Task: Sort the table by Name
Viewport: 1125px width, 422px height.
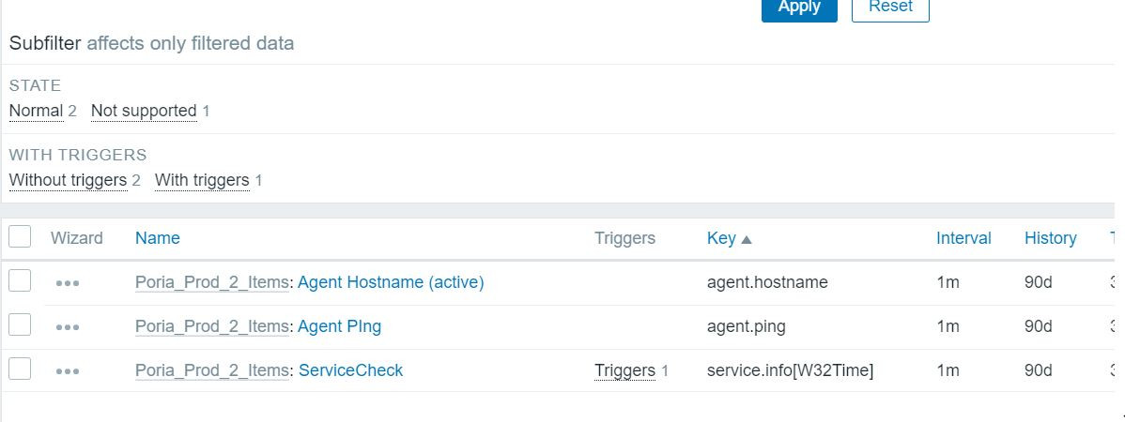Action: point(157,238)
